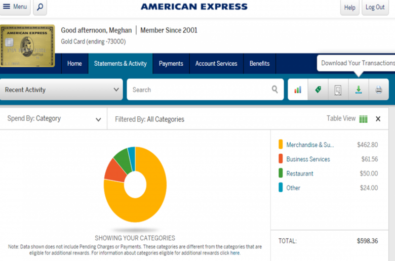Screen dimensions: 395x261
Task: Click the magnifier search icon beside Menu
Action: 40,7
